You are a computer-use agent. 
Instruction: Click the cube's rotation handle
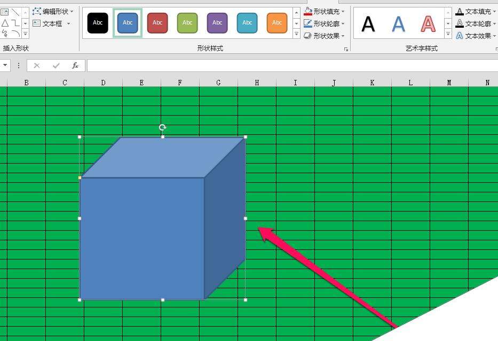(163, 127)
